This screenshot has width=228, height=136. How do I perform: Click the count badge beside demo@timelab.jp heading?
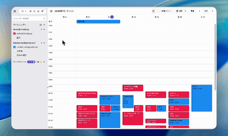click(41, 29)
